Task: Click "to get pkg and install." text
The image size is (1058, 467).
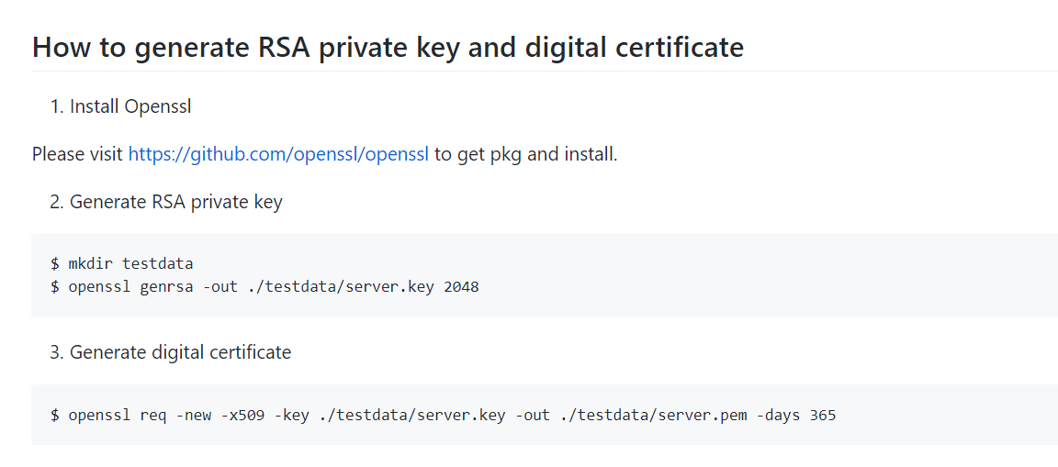Action: pos(526,154)
